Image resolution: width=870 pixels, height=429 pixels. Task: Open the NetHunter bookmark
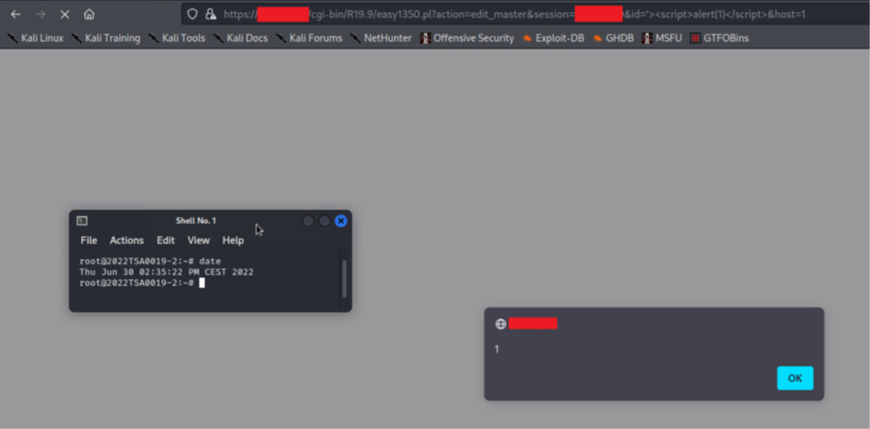pos(381,38)
